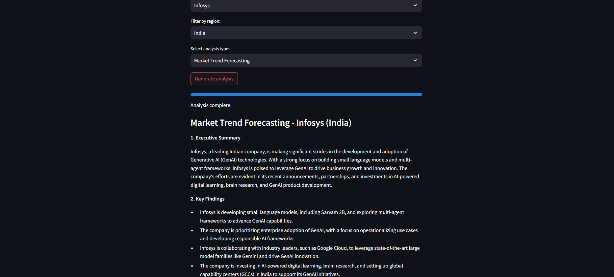Select the 'Analysis complete!' status message

coord(211,105)
